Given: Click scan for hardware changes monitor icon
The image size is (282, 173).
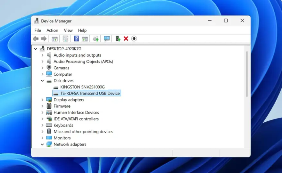Looking at the screenshot, I should click(107, 39).
